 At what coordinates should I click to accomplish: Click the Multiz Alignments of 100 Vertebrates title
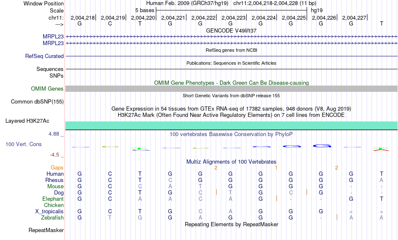coord(231,162)
